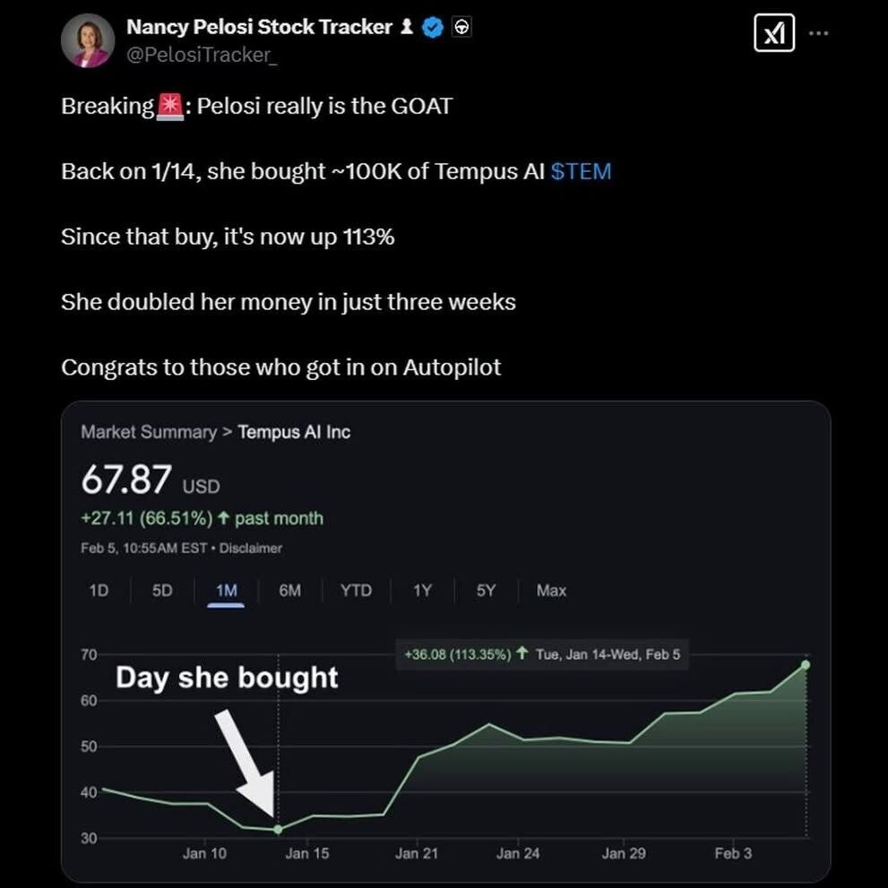Viewport: 888px width, 888px height.
Task: Select the 6M time range tab
Action: point(289,591)
